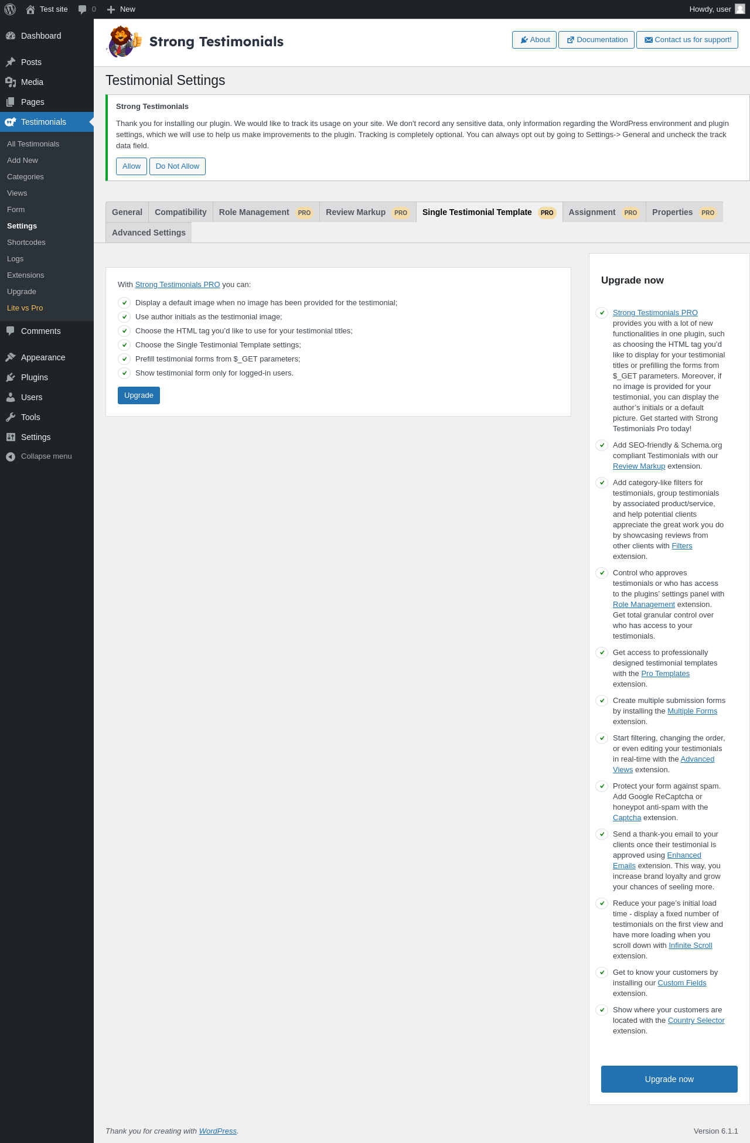Click the plus New icon in admin bar
The height and width of the screenshot is (1143, 750).
(x=111, y=9)
